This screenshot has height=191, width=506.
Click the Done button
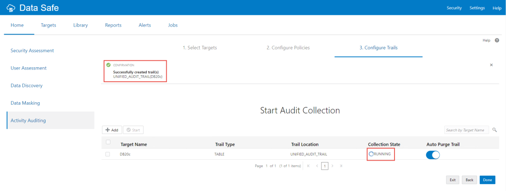tap(487, 180)
